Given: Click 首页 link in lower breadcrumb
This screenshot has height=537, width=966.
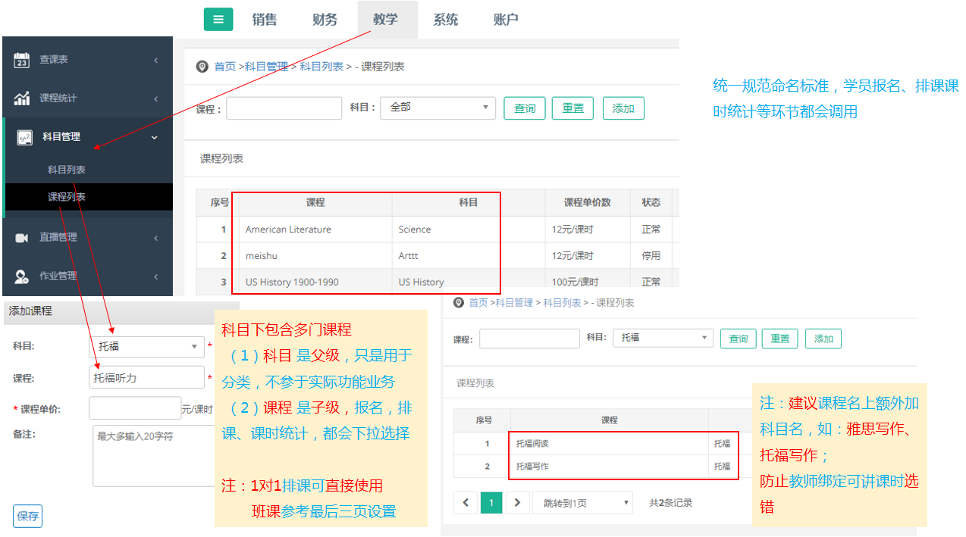Looking at the screenshot, I should point(478,303).
